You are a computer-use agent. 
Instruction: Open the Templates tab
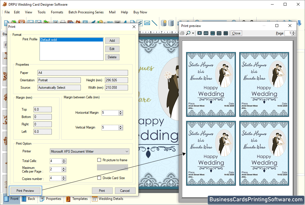click(77, 199)
